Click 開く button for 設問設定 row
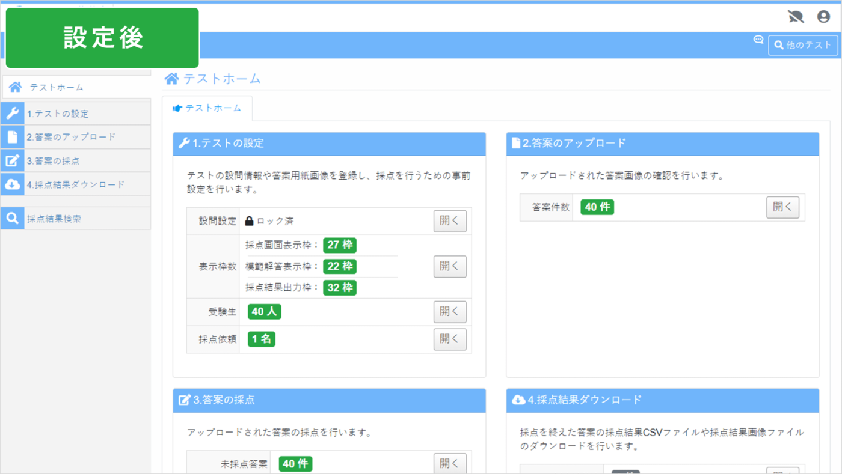This screenshot has height=474, width=842. pos(450,221)
